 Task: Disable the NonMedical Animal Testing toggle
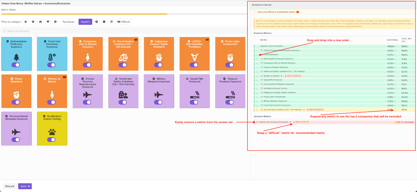coord(51,140)
